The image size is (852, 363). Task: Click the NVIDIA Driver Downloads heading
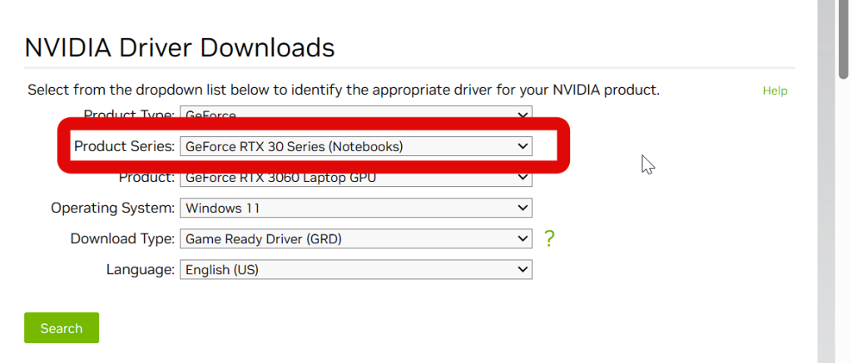pyautogui.click(x=180, y=47)
